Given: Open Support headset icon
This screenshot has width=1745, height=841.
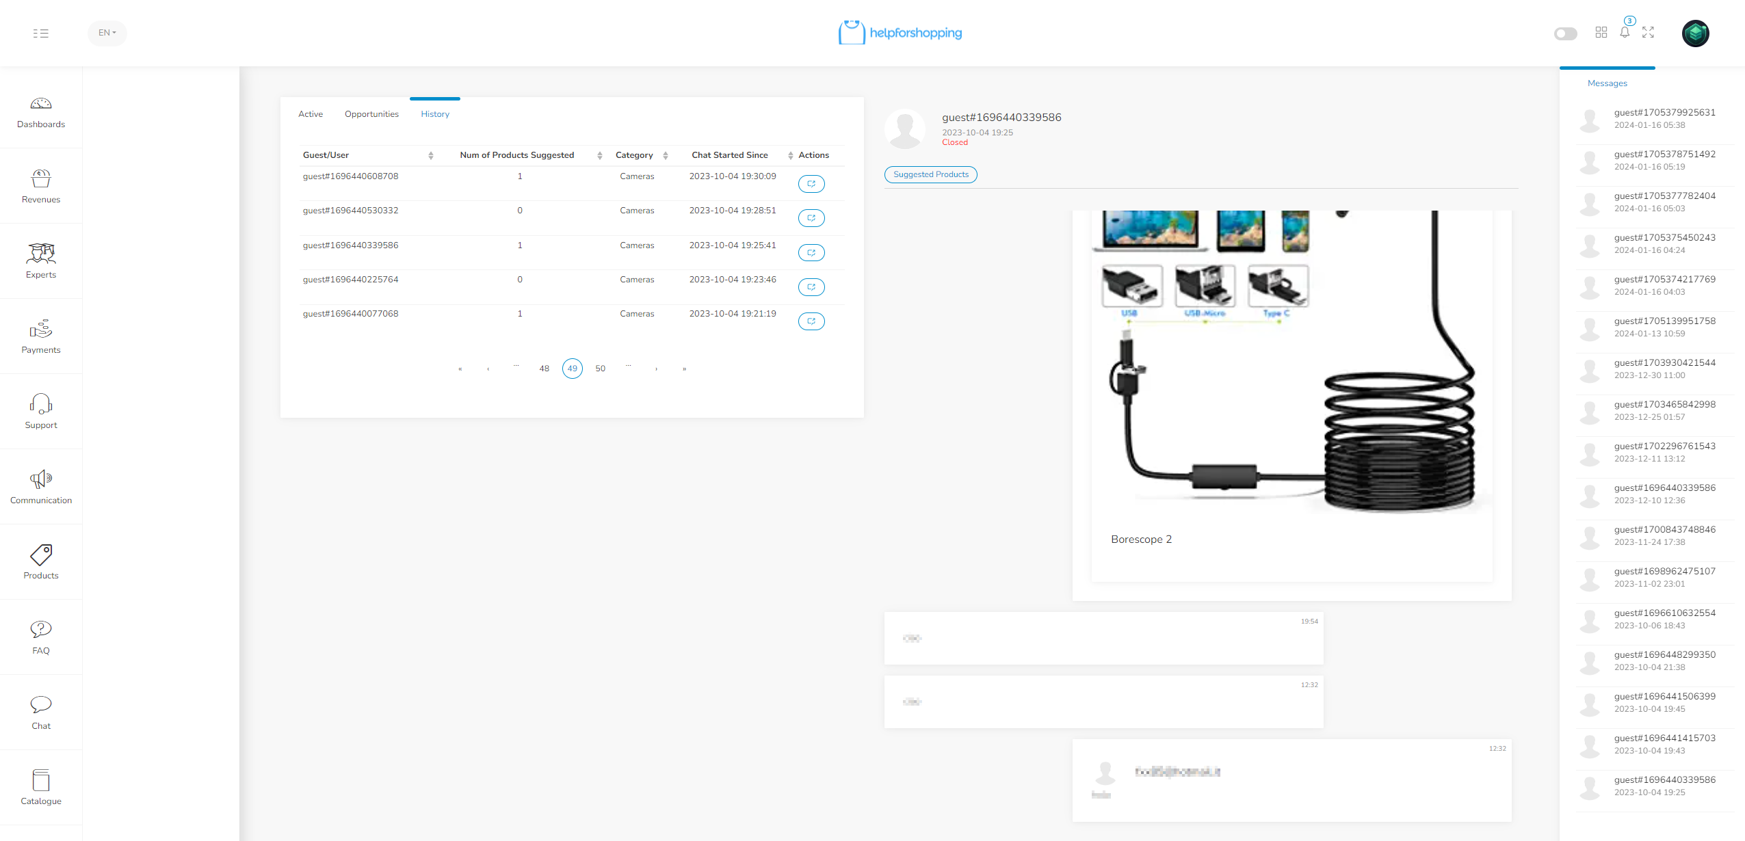Looking at the screenshot, I should click(x=41, y=404).
